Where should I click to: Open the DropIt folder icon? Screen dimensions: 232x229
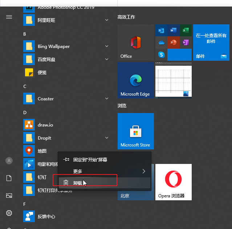pyautogui.click(x=29, y=138)
